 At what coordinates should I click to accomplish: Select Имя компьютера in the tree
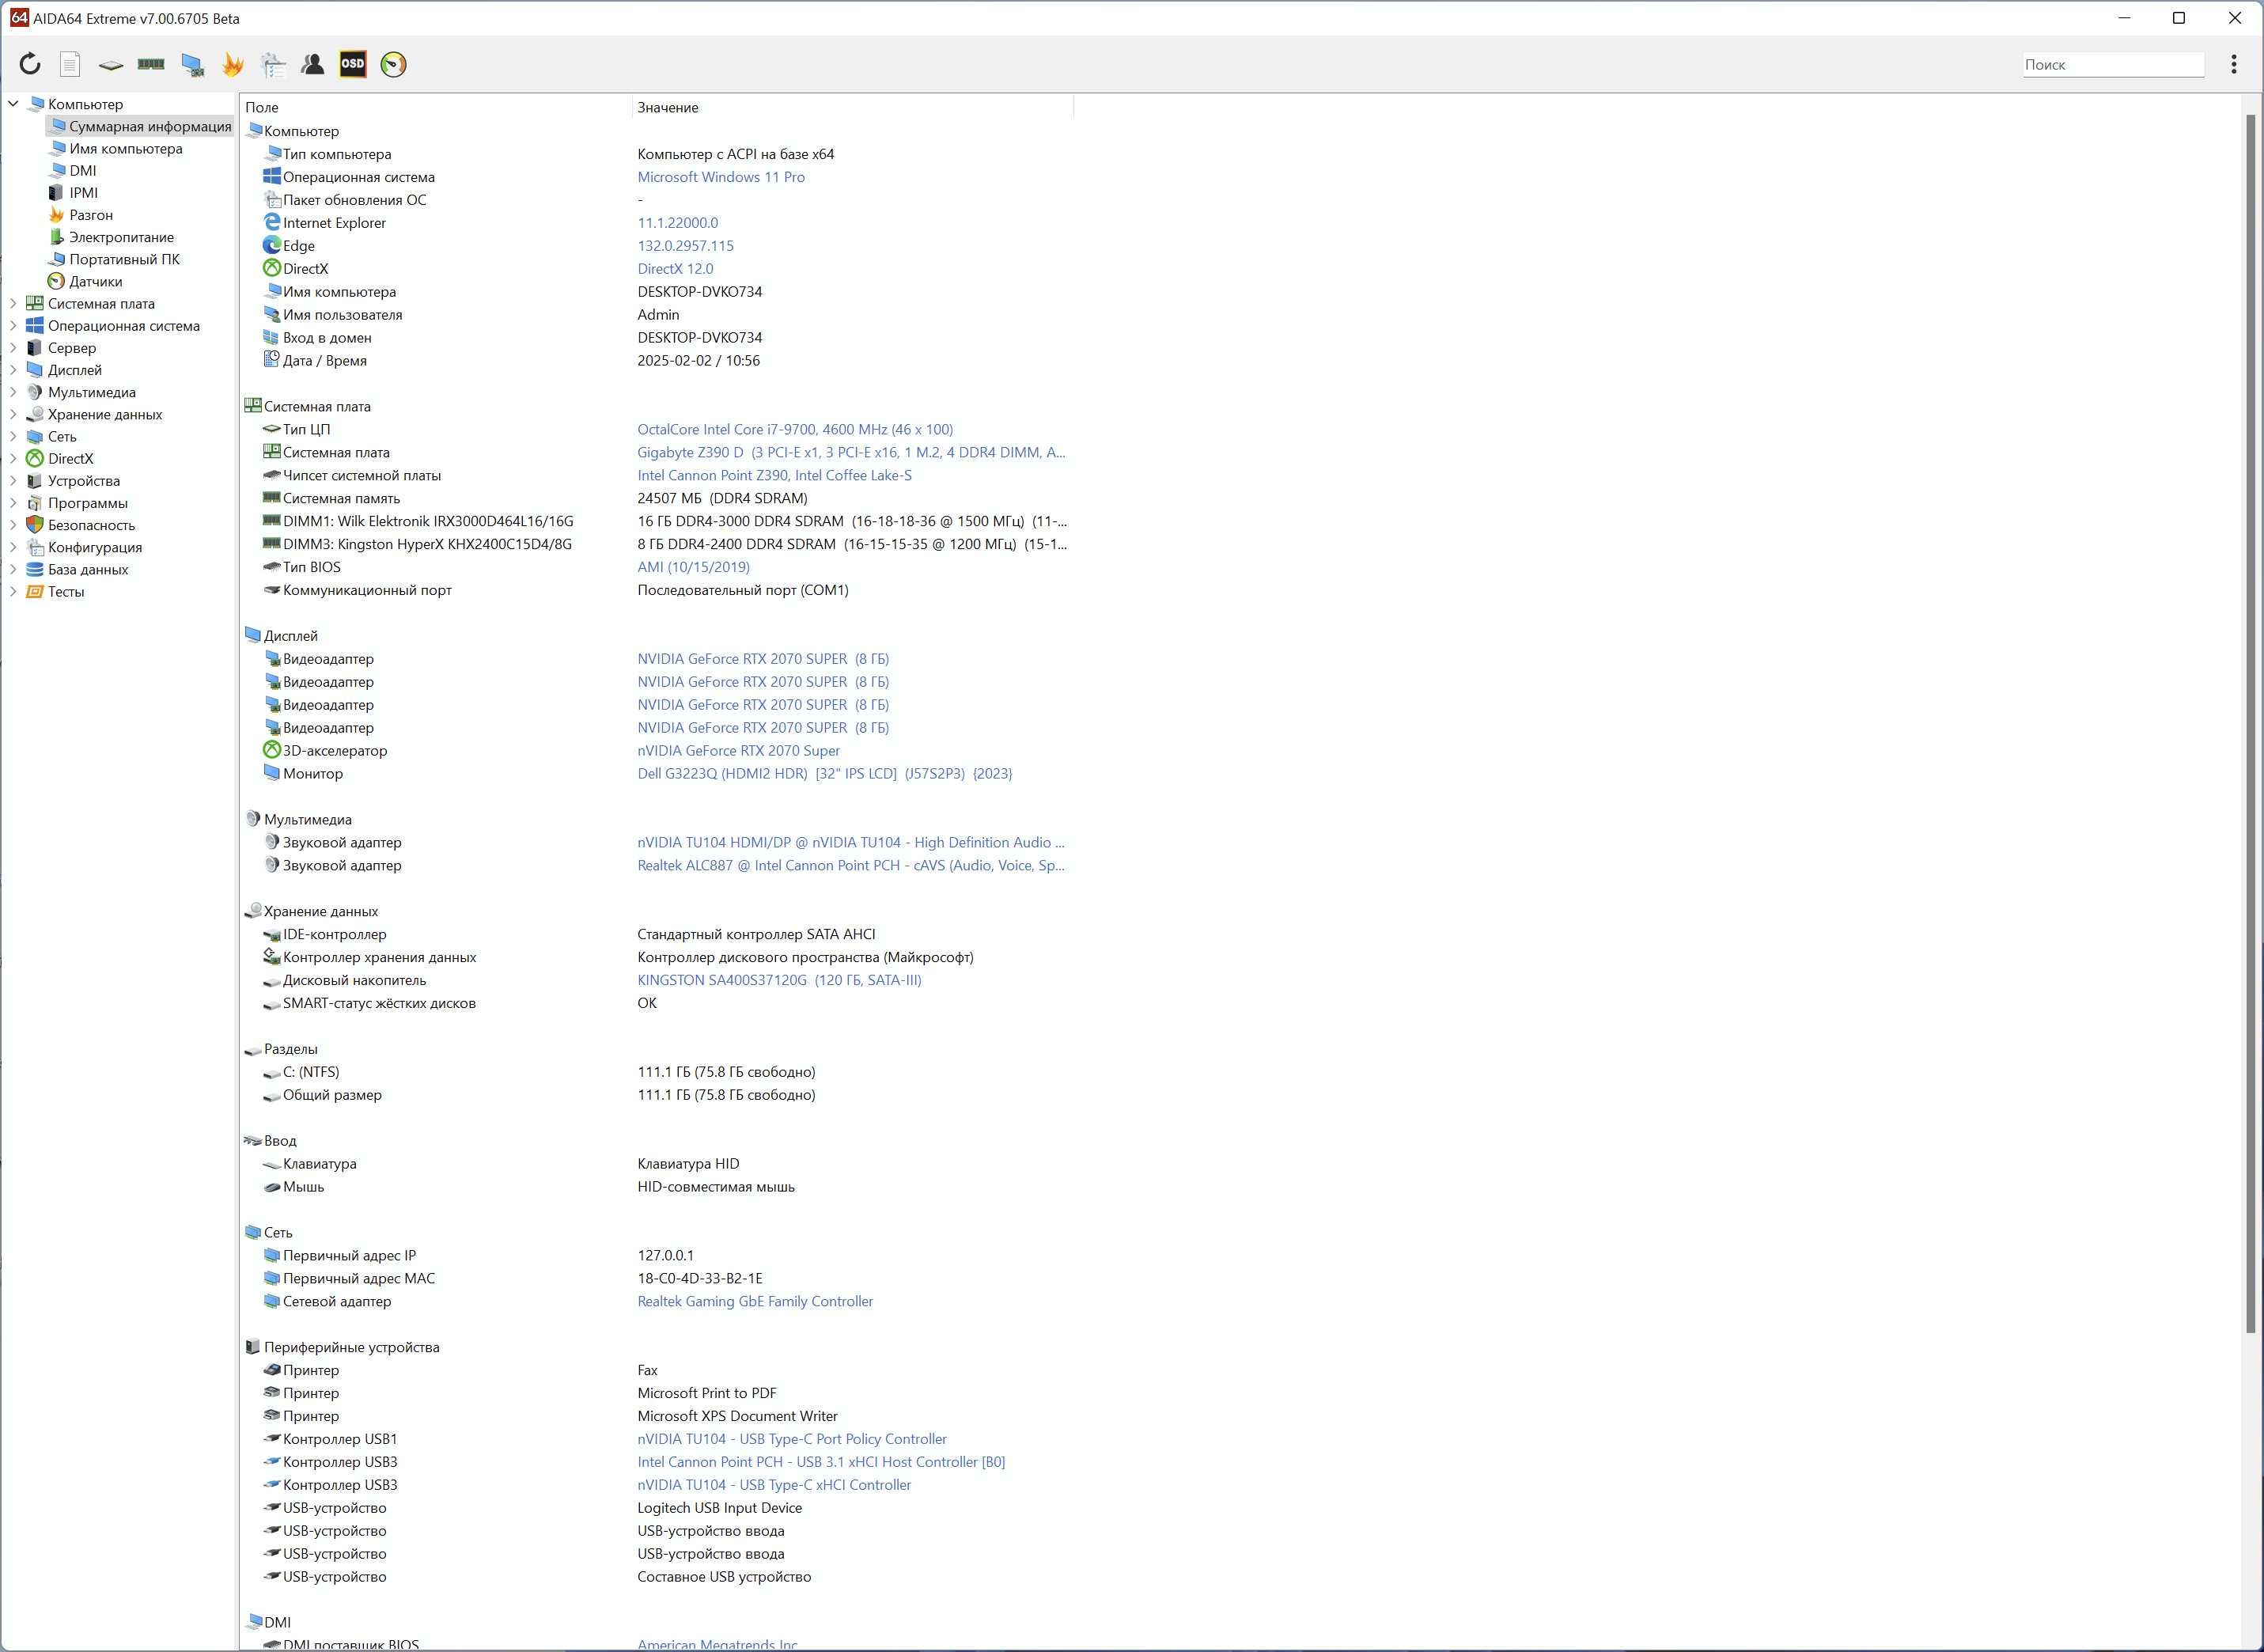pyautogui.click(x=126, y=148)
